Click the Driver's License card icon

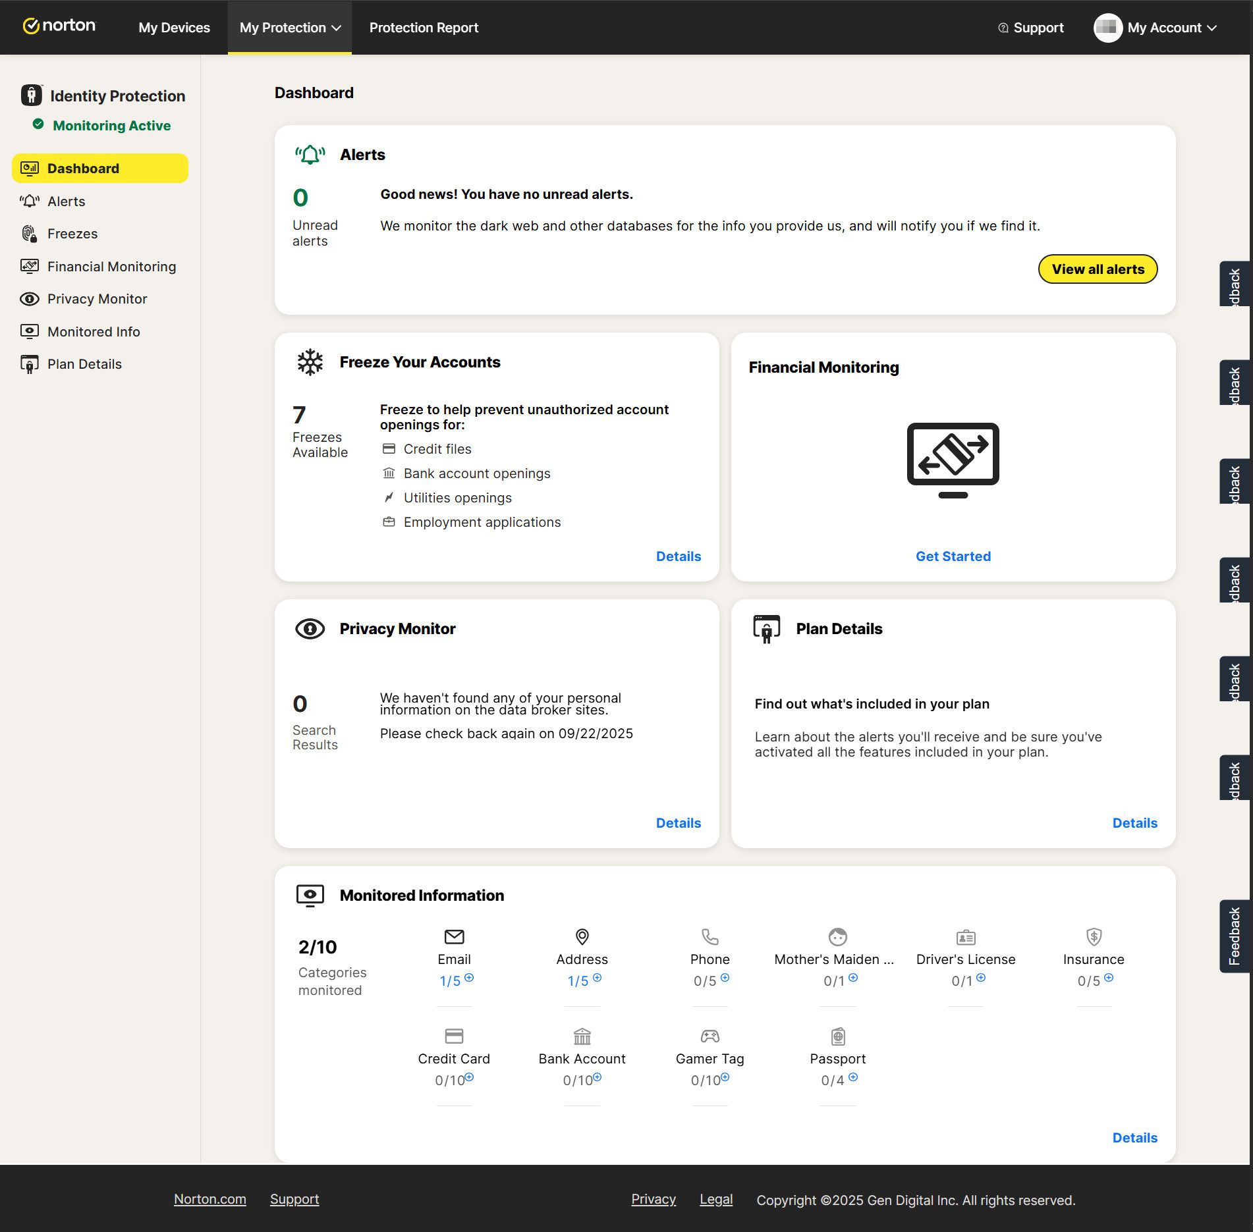pos(965,937)
